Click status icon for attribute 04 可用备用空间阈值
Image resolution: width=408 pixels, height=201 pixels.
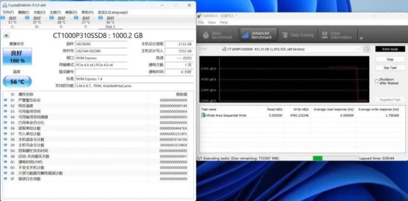tap(6, 117)
